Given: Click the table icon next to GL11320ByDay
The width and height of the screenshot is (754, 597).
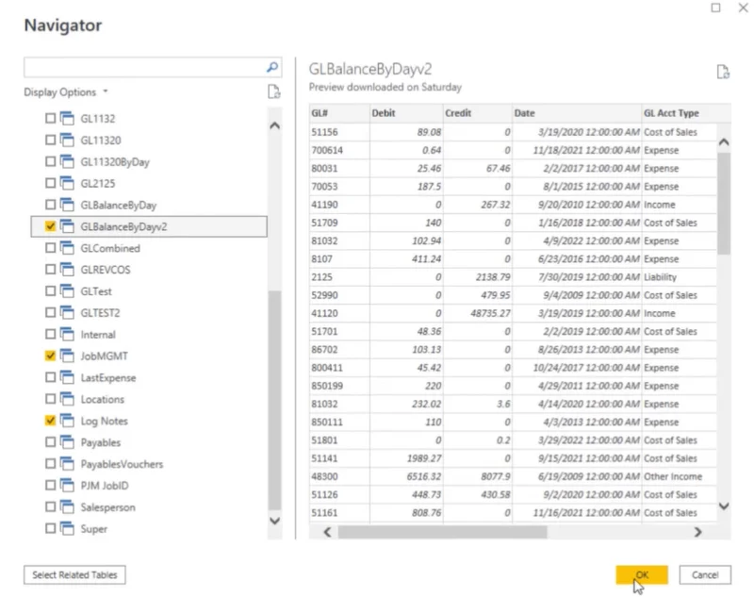Looking at the screenshot, I should [x=67, y=161].
